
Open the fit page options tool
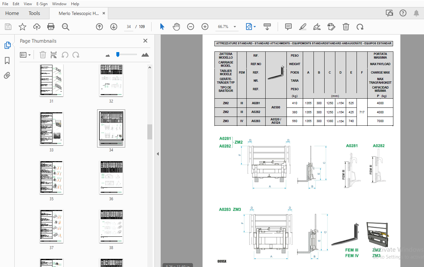251,27
